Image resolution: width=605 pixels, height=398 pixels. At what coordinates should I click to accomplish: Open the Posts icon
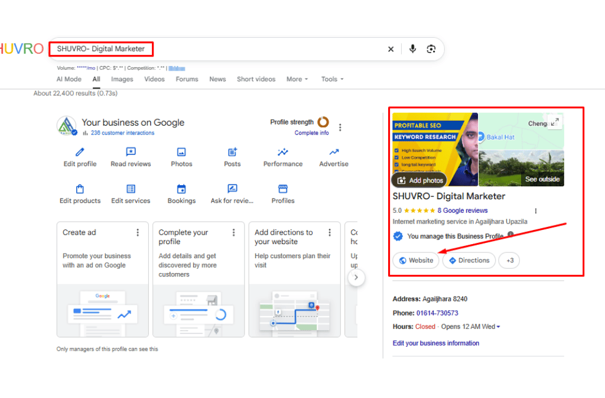(232, 152)
